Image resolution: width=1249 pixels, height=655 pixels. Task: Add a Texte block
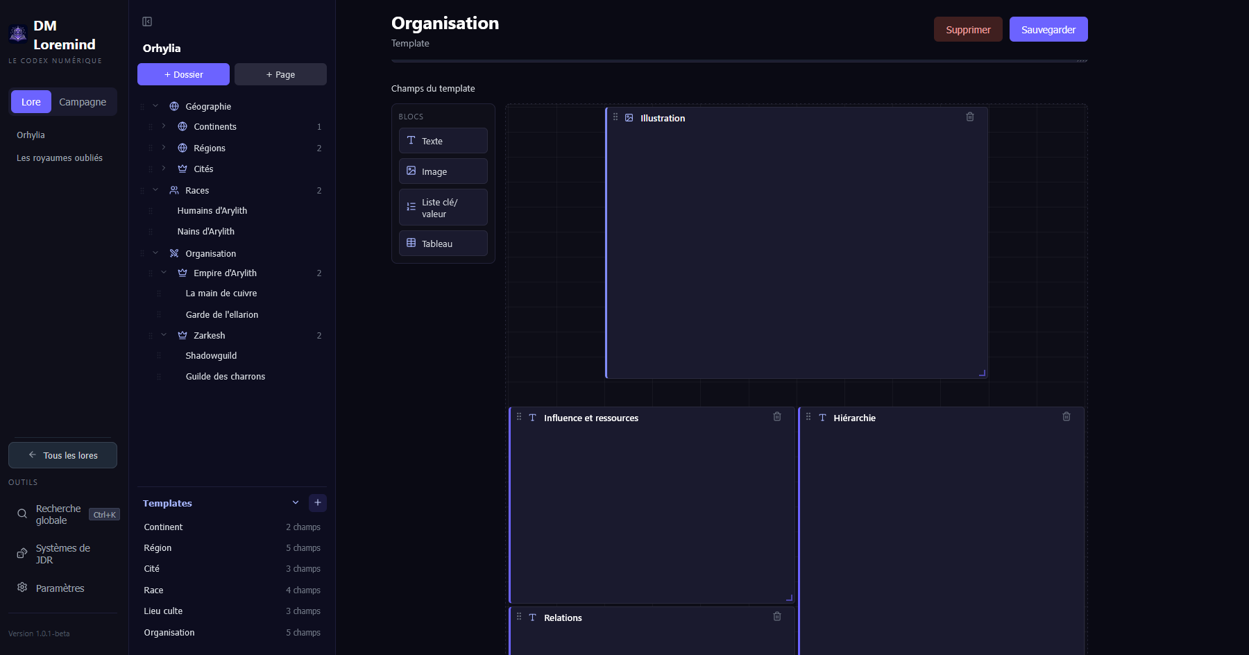click(443, 141)
